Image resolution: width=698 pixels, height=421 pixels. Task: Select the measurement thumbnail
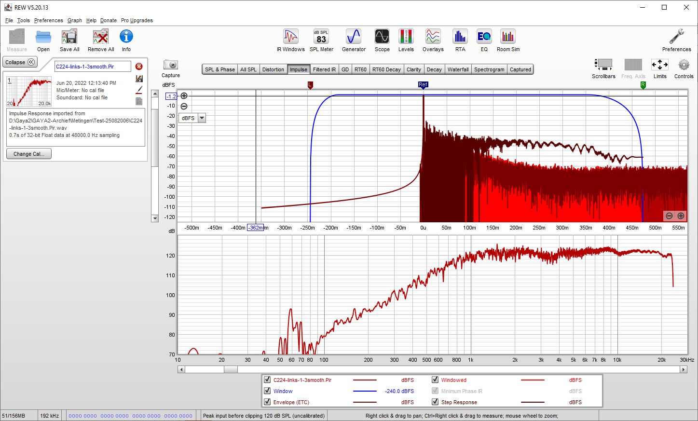[x=29, y=92]
